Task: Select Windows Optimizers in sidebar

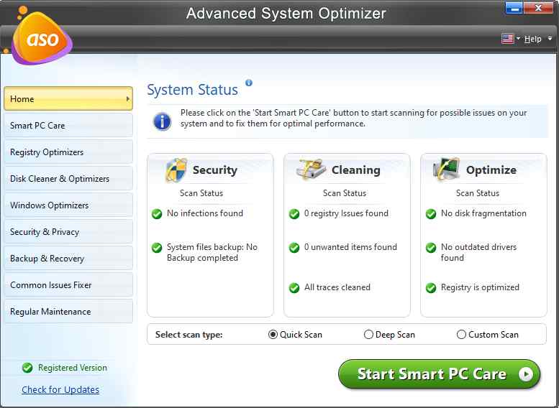Action: coord(68,205)
